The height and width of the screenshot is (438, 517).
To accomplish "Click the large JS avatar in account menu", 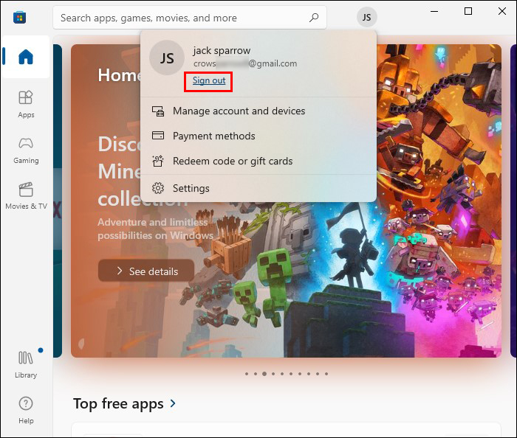I will point(167,58).
